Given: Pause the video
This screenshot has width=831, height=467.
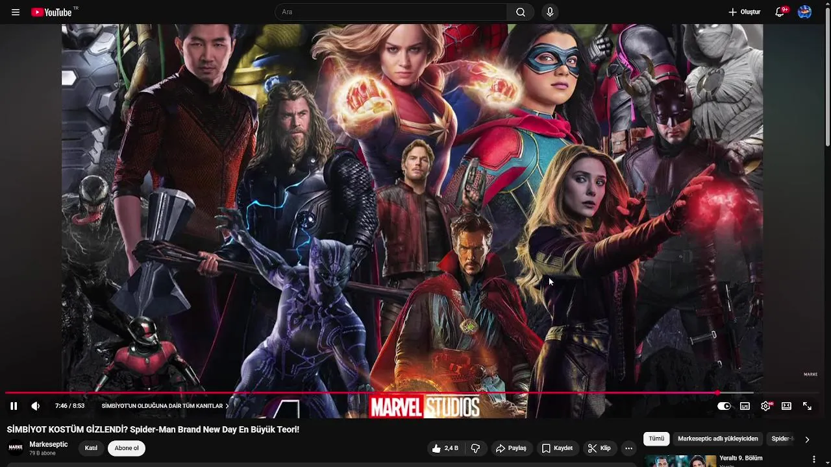Looking at the screenshot, I should pyautogui.click(x=14, y=406).
